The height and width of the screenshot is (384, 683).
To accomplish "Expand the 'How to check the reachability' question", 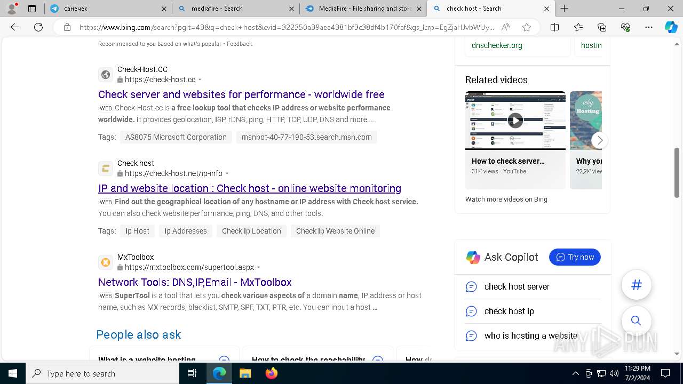I will point(378,359).
